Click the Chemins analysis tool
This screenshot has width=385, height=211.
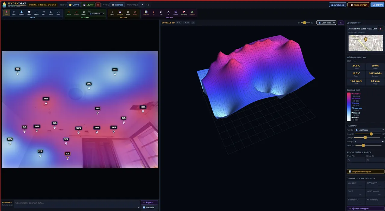[x=120, y=13]
